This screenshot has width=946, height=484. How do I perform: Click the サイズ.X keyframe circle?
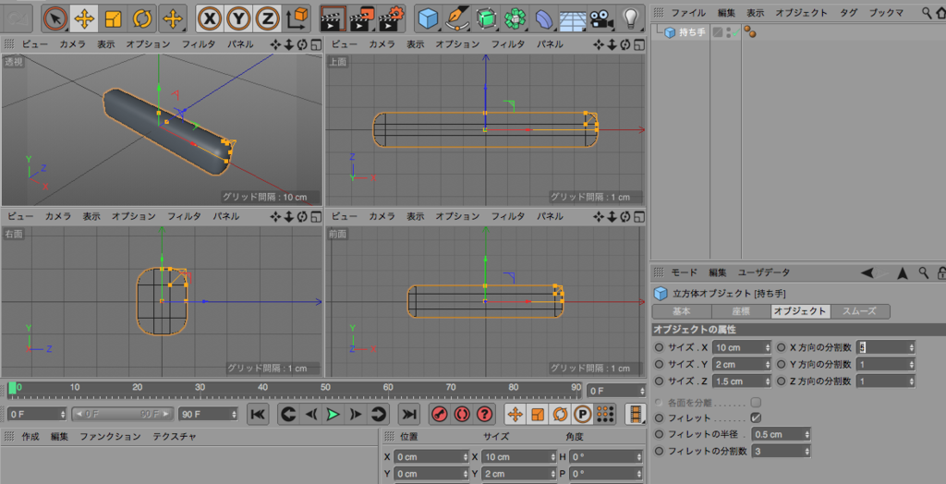[660, 347]
